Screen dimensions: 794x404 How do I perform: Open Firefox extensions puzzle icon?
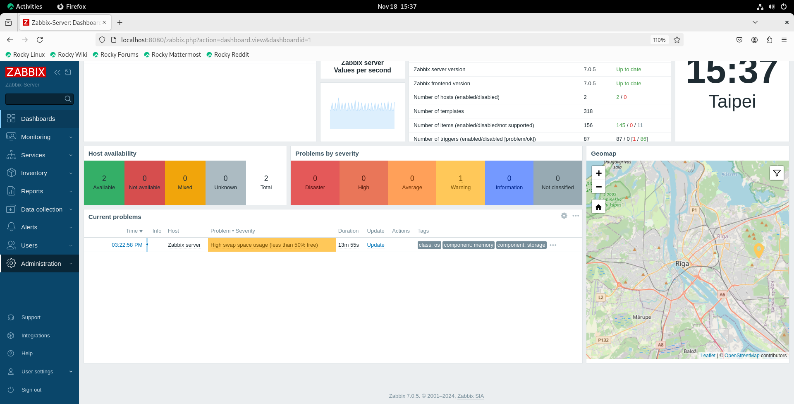point(769,40)
